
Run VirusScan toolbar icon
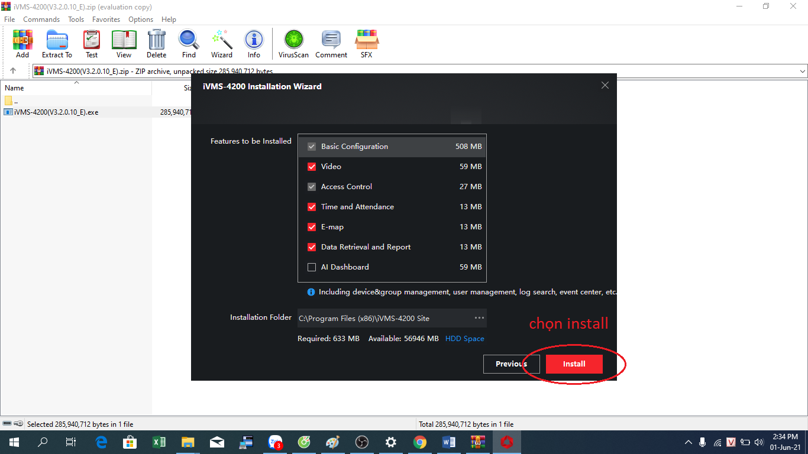click(293, 44)
